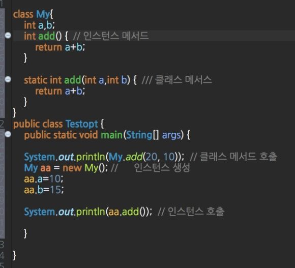
Task: Click the 'My aa' variable declaration
Action: (x=38, y=168)
